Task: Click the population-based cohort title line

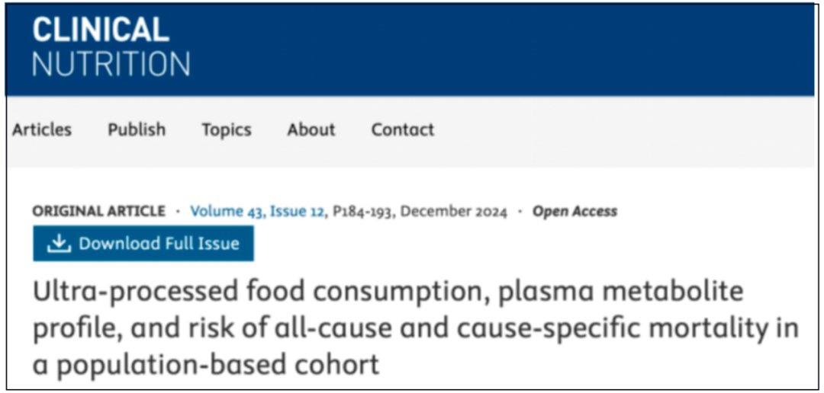Action: click(205, 364)
